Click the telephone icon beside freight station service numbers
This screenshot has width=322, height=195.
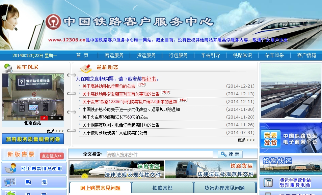click(269, 182)
